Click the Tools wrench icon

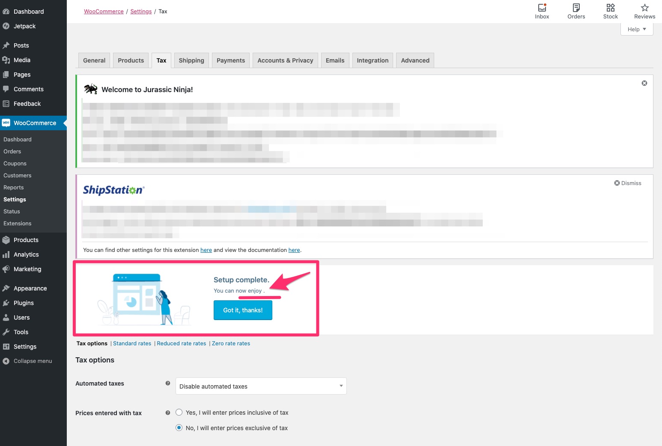coord(6,332)
